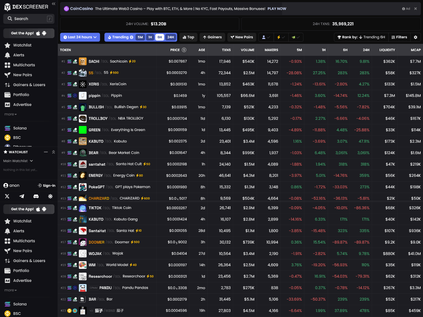Select the 1H trending timeframe
The image size is (423, 317).
150,37
